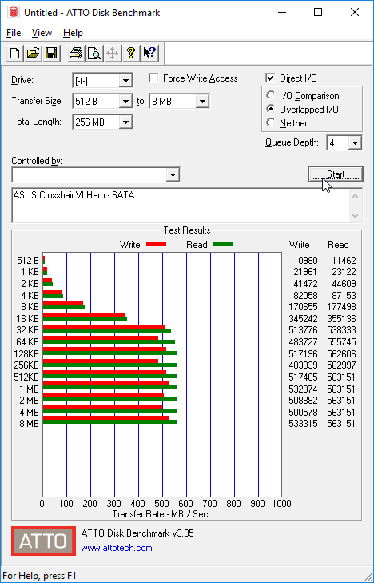The width and height of the screenshot is (374, 583).
Task: Open the Help menu
Action: click(x=73, y=33)
